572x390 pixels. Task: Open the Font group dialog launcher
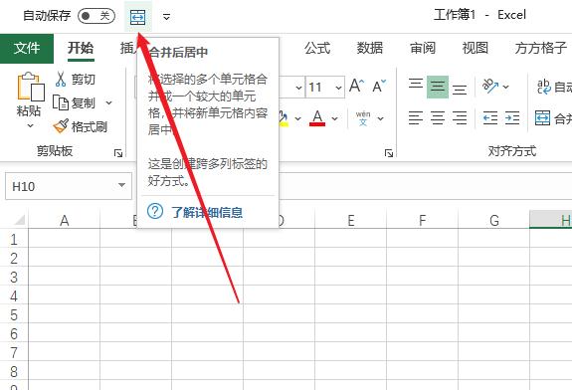(x=389, y=153)
